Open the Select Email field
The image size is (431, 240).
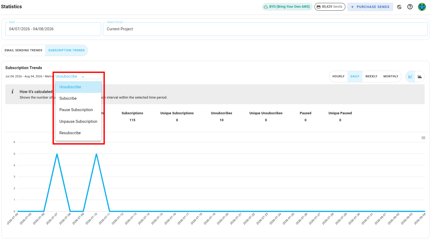tap(265, 29)
